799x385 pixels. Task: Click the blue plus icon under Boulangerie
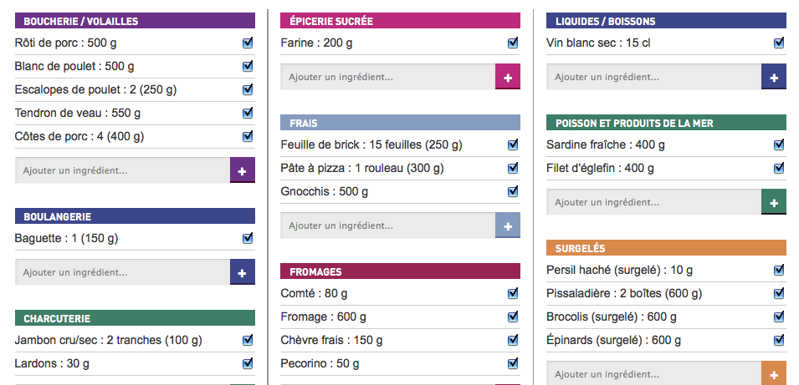click(x=242, y=272)
